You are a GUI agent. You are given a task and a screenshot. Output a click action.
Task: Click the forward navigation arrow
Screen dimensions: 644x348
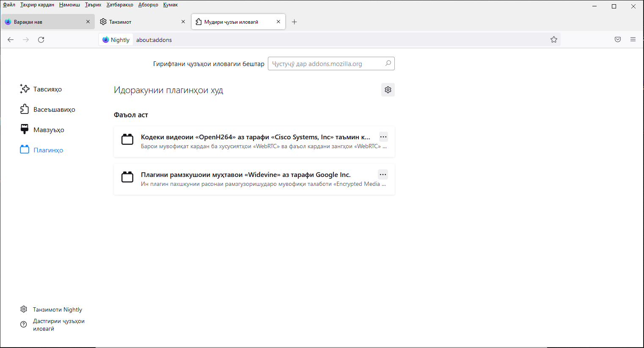click(x=26, y=40)
